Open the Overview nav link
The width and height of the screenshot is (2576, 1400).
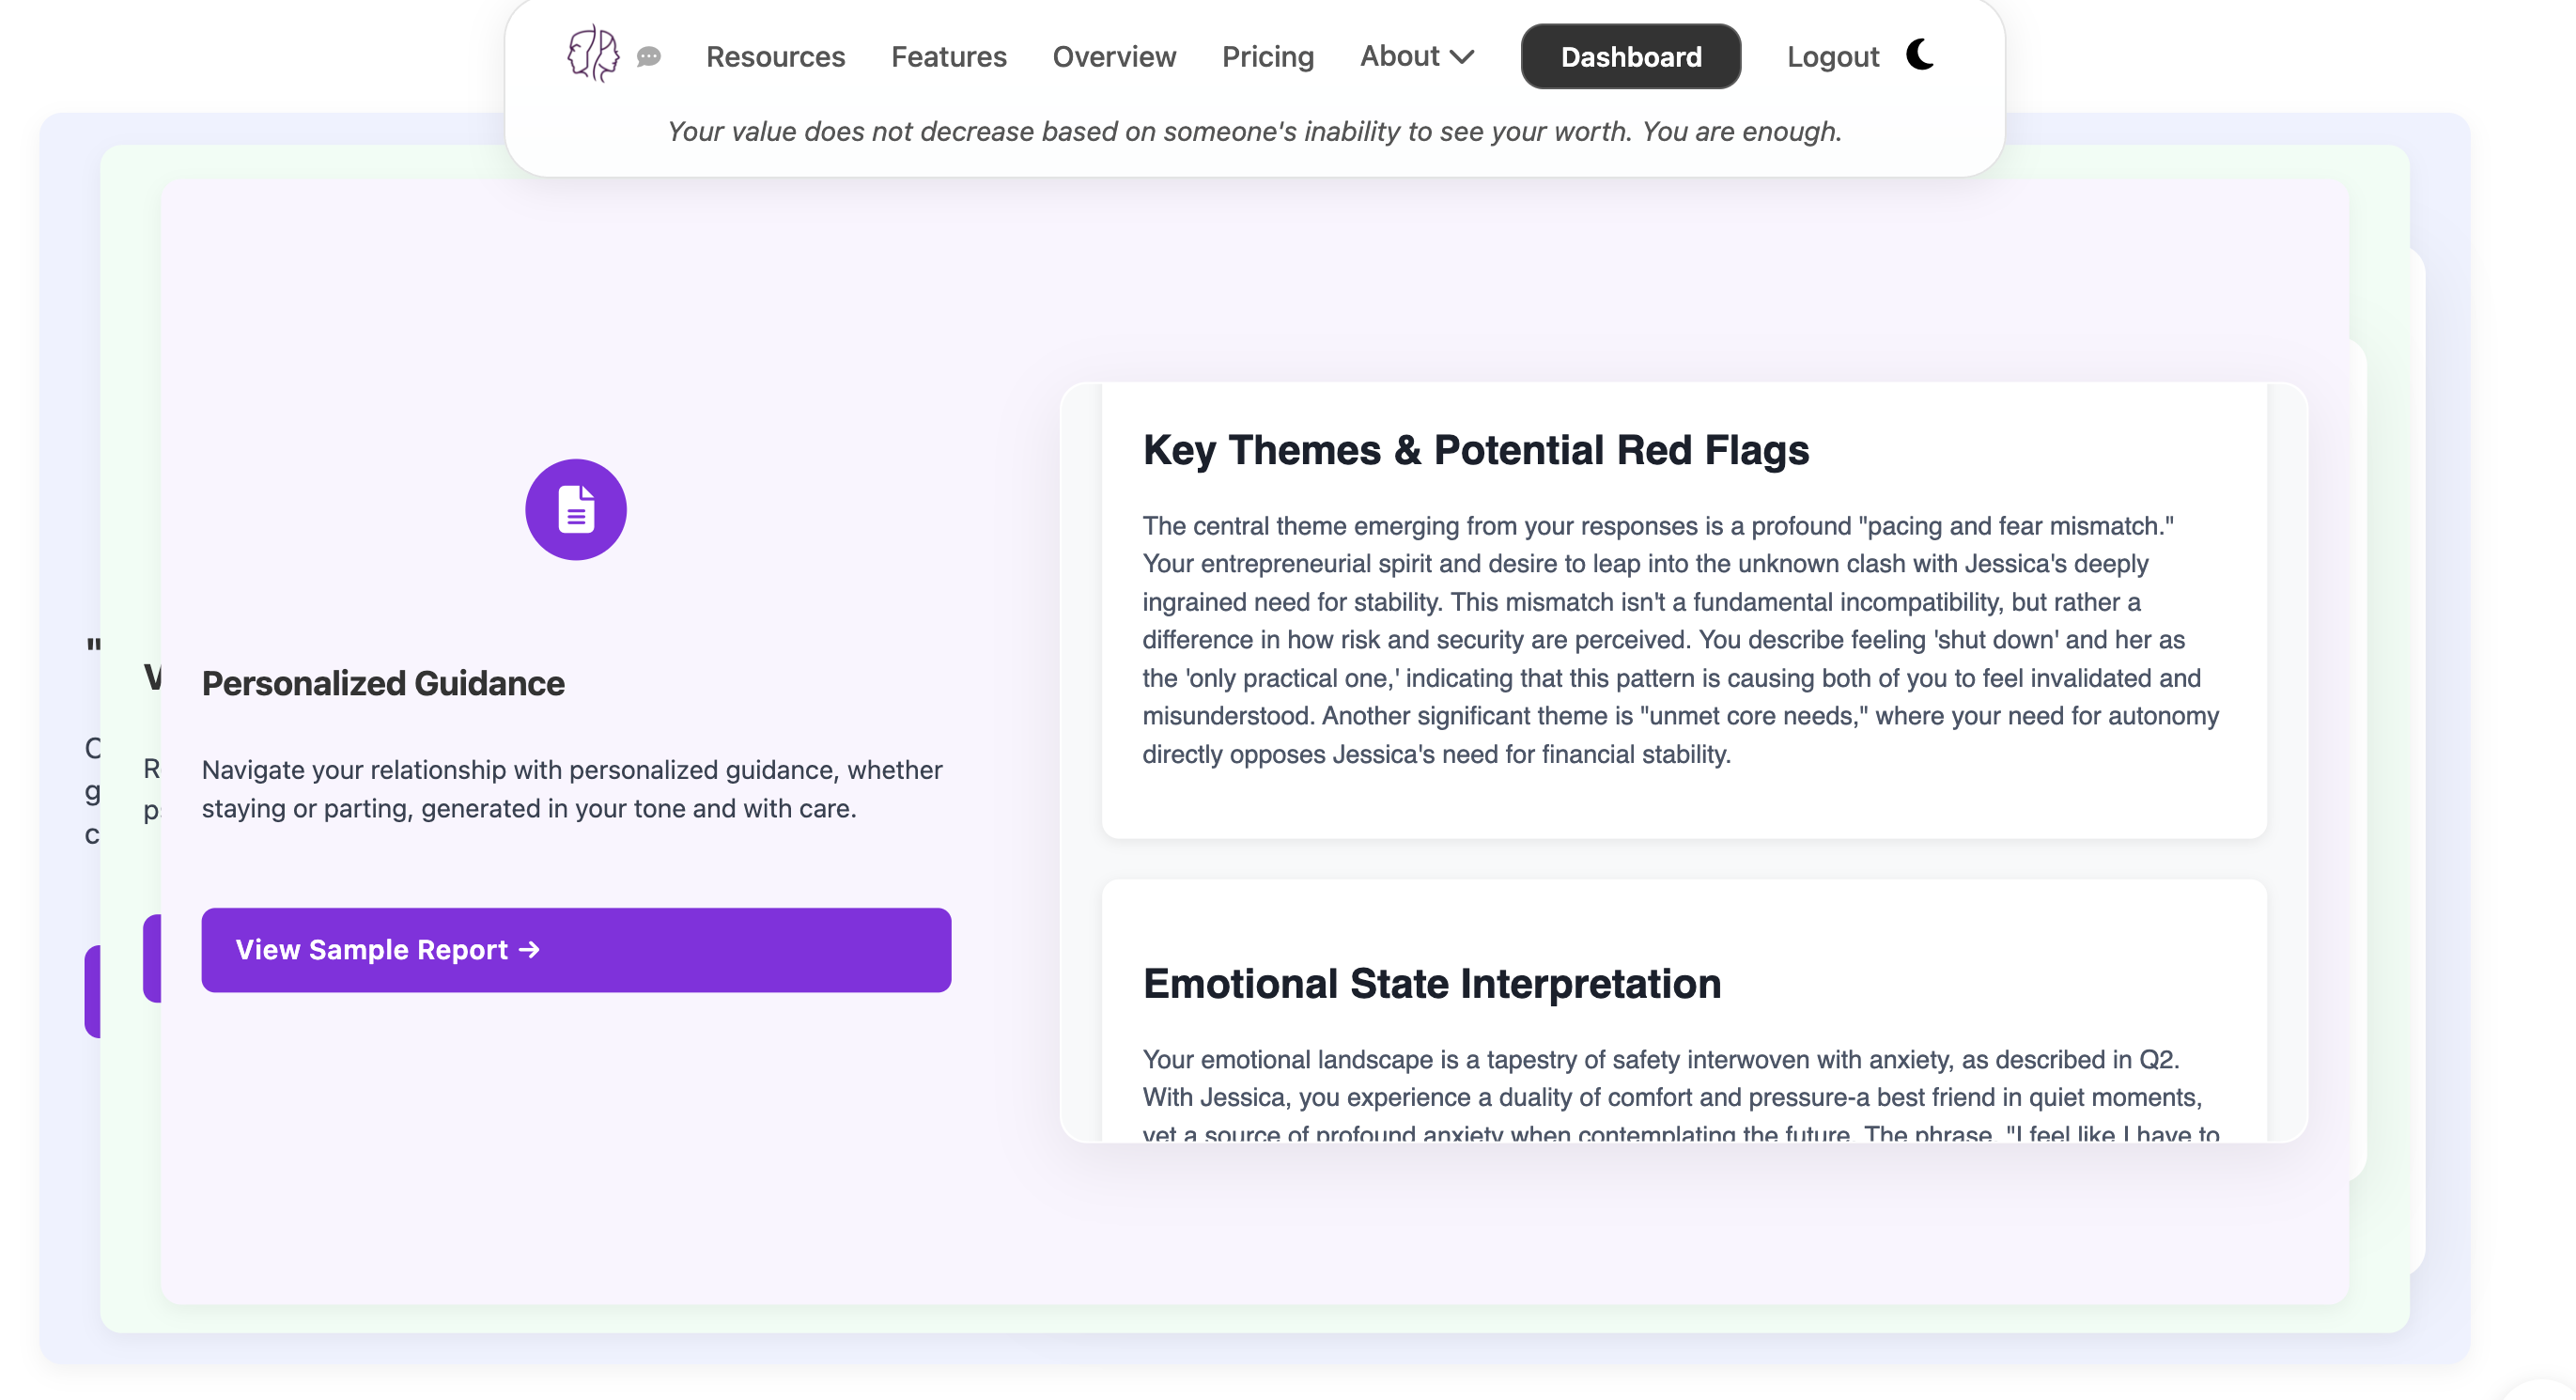[1114, 57]
